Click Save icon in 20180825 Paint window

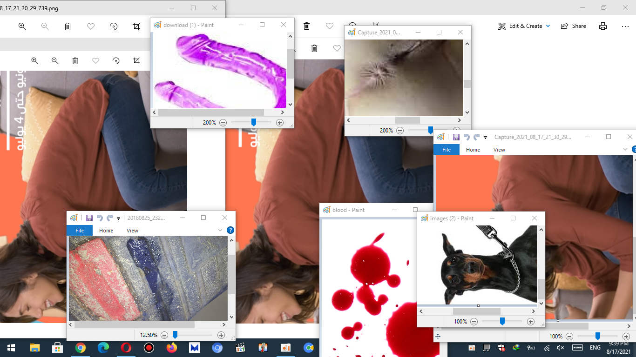click(x=89, y=218)
